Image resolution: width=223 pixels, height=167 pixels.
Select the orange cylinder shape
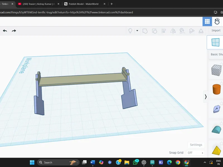(x=217, y=89)
